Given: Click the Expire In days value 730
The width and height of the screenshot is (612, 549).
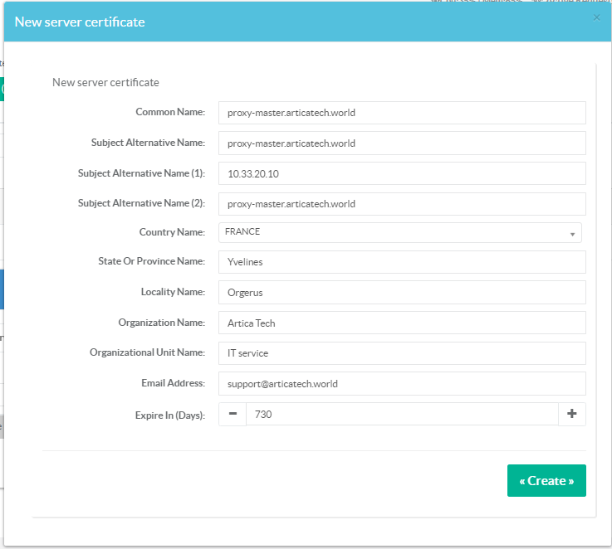Looking at the screenshot, I should 402,414.
